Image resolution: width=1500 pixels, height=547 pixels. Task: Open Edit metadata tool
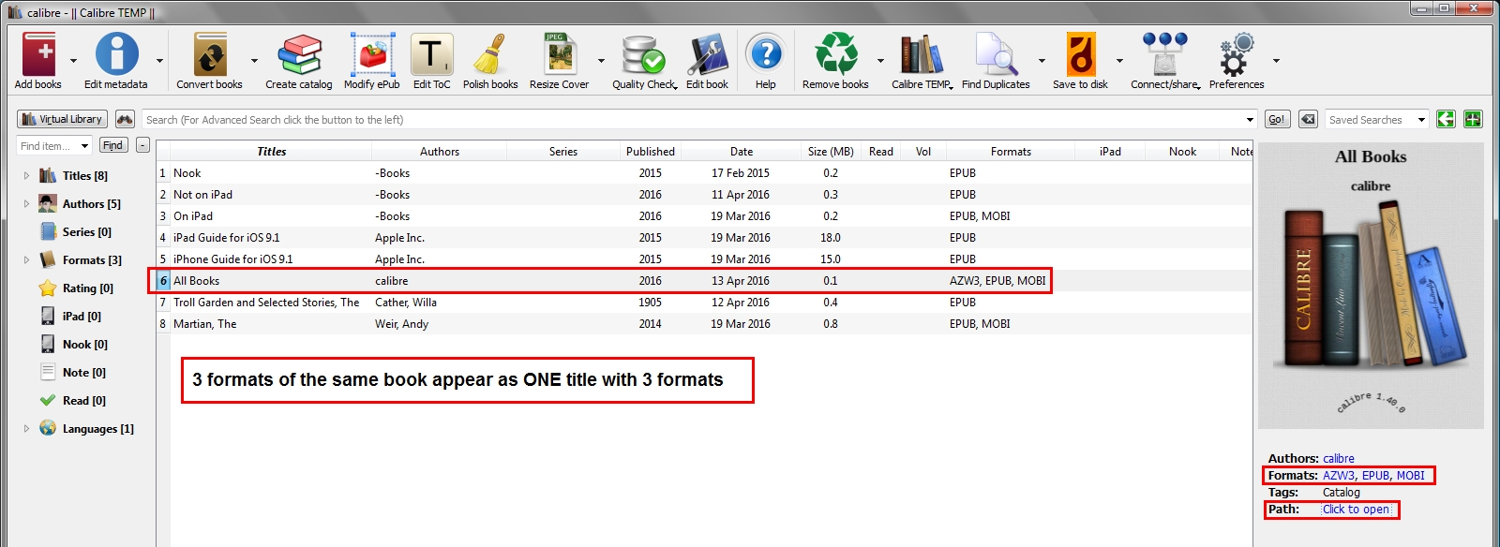[116, 54]
